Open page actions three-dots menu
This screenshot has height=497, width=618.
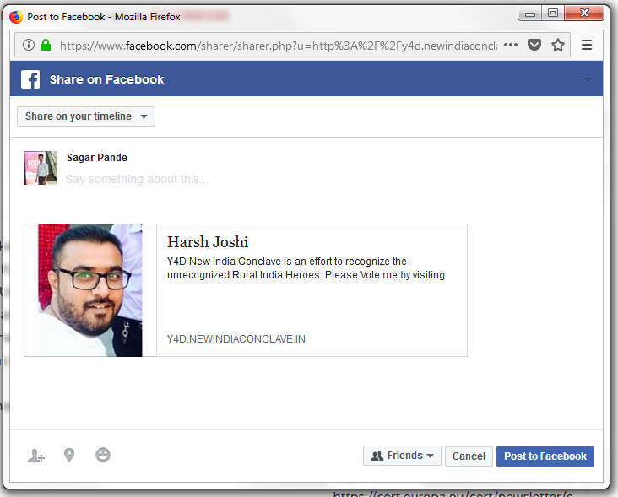pyautogui.click(x=511, y=45)
